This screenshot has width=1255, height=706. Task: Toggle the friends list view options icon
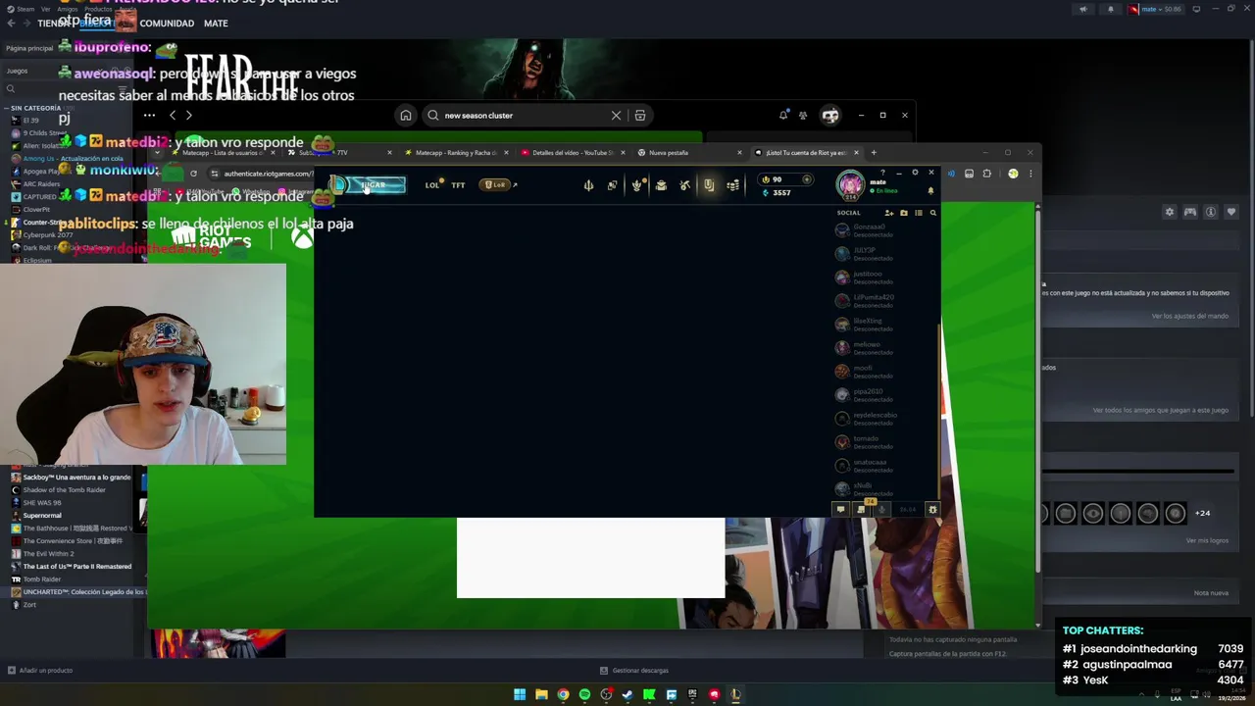[919, 213]
